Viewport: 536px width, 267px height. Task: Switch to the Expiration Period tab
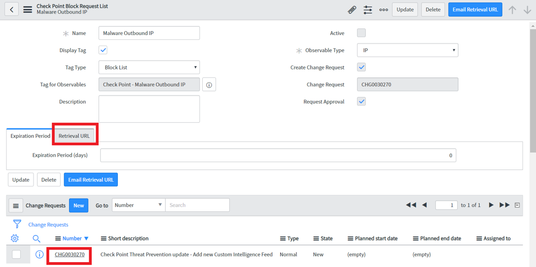click(x=31, y=136)
